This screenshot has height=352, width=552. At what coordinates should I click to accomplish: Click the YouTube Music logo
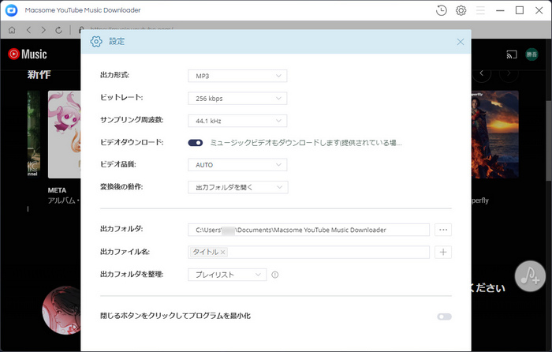click(x=28, y=54)
